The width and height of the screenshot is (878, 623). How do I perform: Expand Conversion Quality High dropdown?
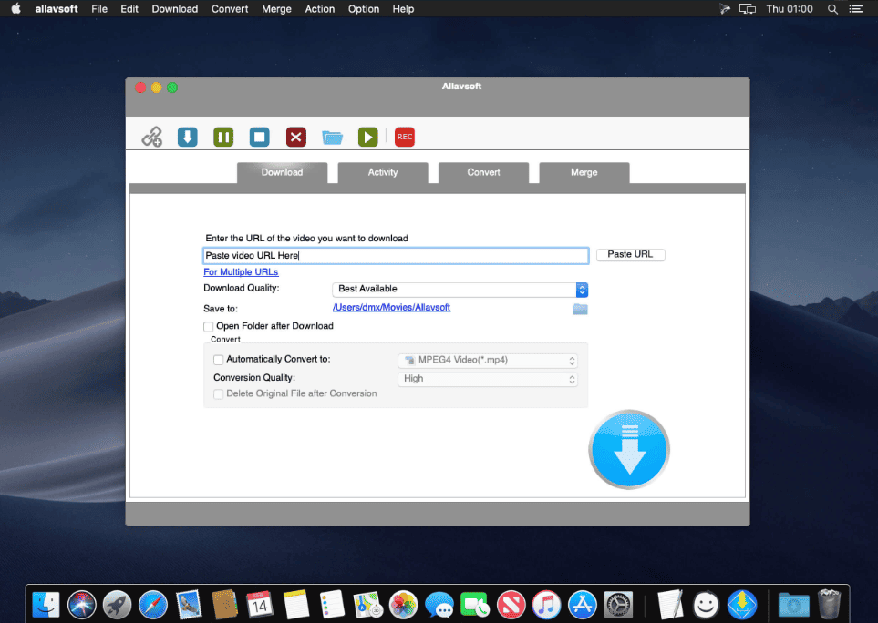point(488,379)
